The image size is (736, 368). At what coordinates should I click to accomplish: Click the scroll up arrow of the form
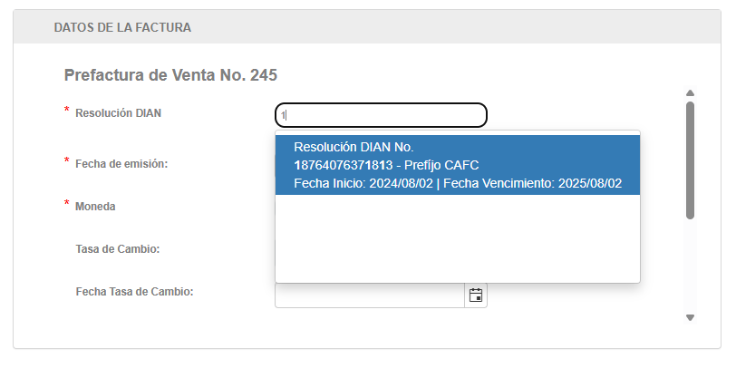(690, 93)
